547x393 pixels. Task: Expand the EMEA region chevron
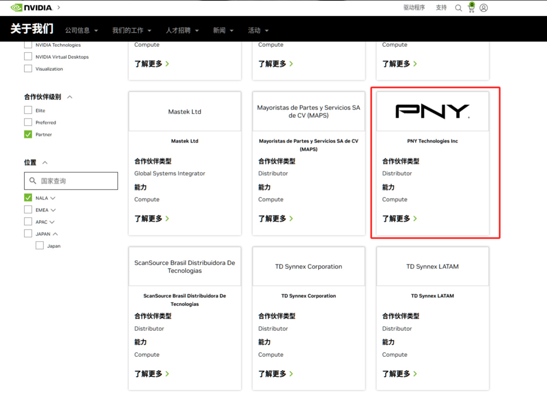coord(53,210)
